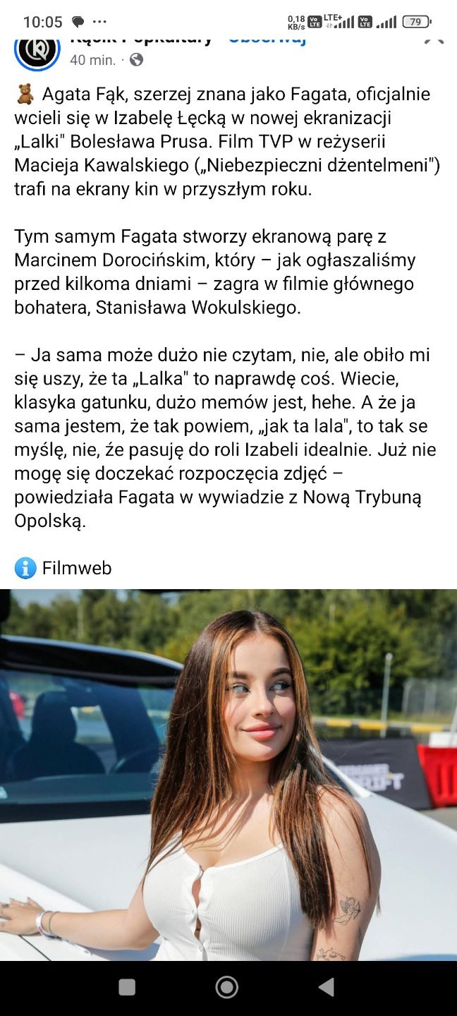Open recent apps with square button
Screen dimensions: 457x1016
coord(127,987)
